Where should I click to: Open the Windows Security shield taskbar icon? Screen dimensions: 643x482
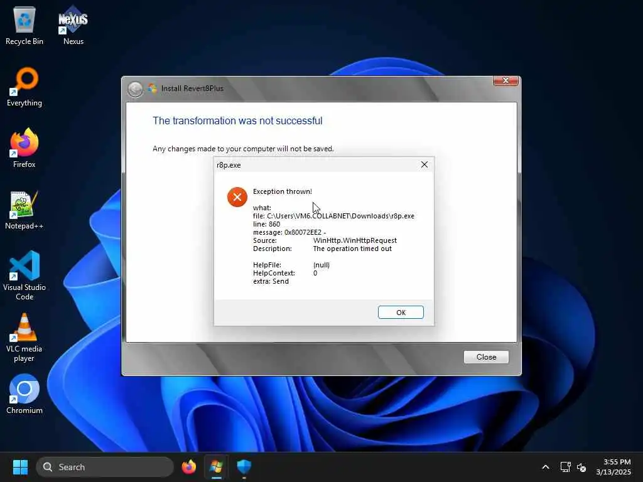pyautogui.click(x=244, y=467)
